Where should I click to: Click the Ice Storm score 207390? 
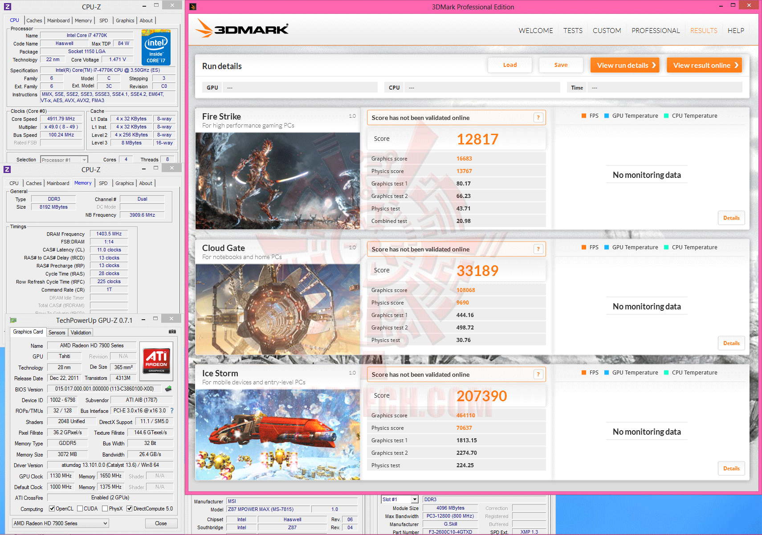(x=481, y=396)
